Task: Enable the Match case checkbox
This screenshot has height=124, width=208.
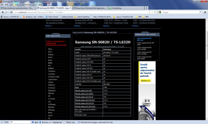Action: (x=64, y=122)
